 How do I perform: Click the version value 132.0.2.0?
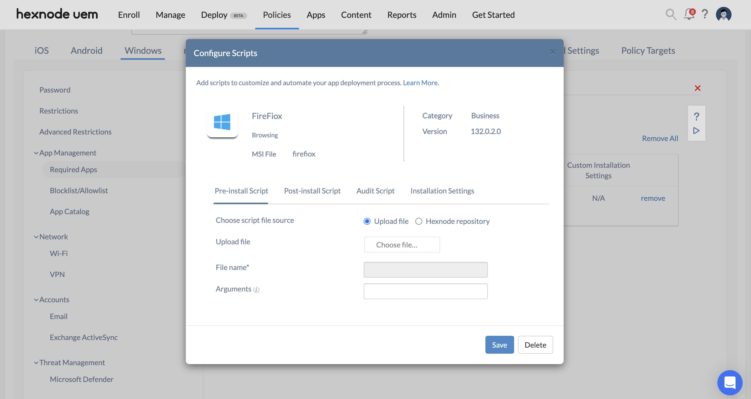tap(486, 131)
